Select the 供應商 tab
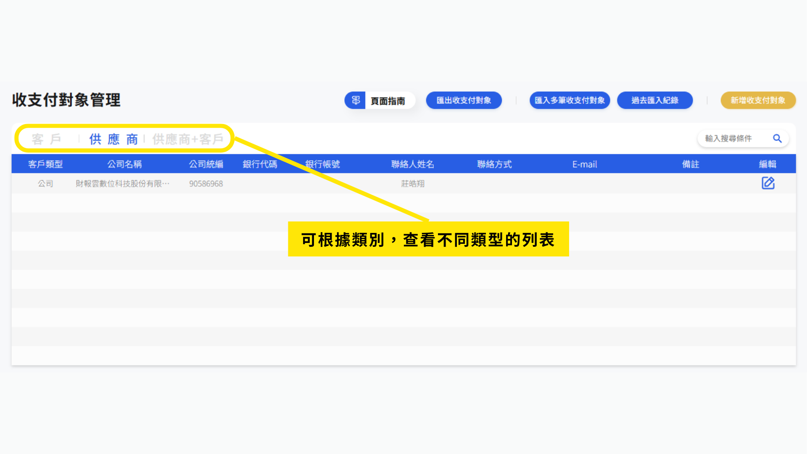This screenshot has height=454, width=807. (113, 139)
